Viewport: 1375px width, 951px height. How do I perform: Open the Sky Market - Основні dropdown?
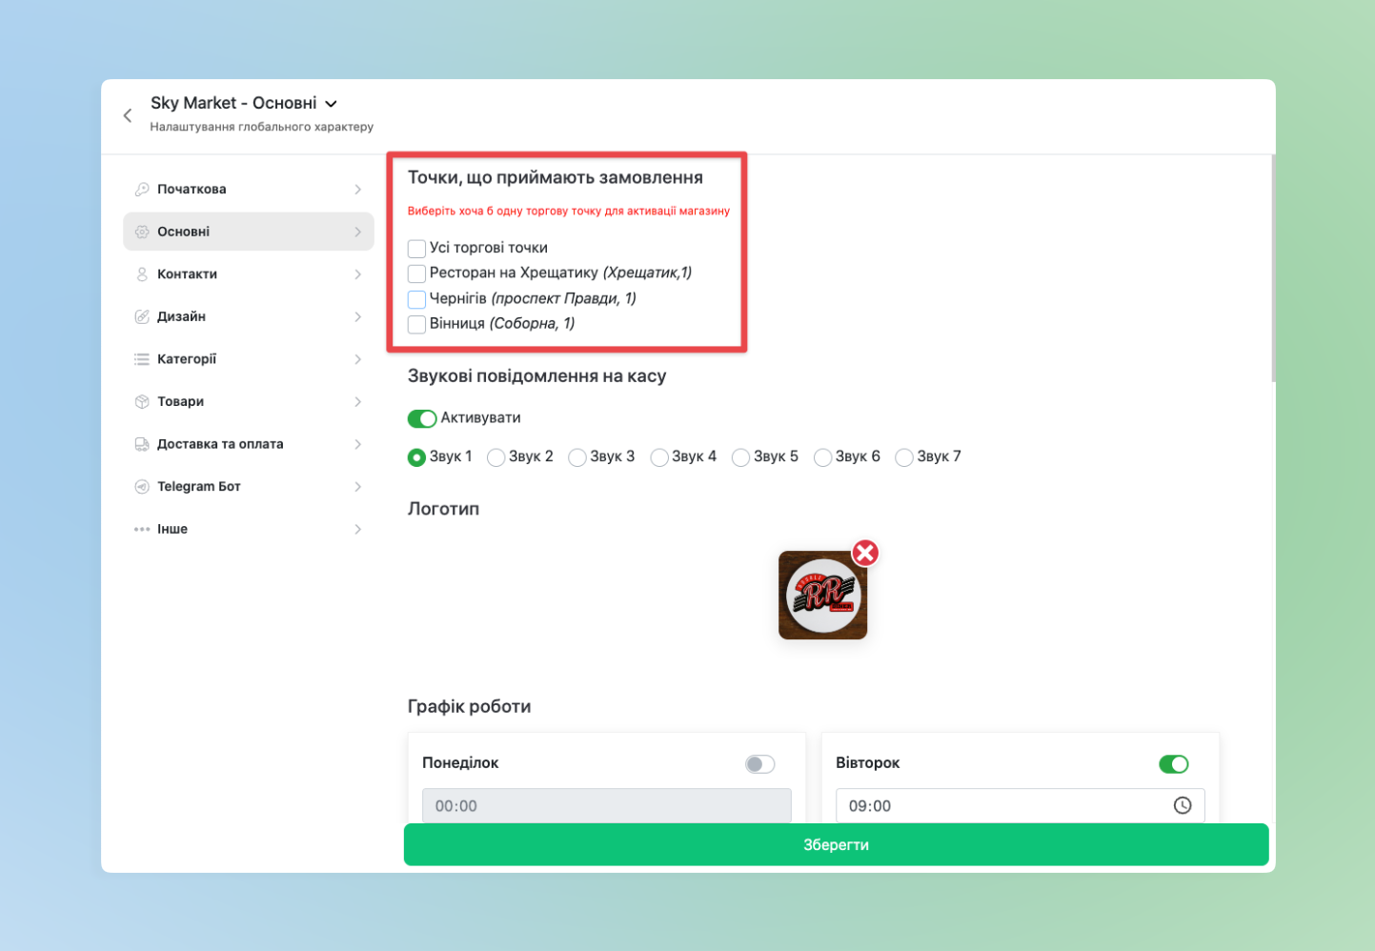click(x=331, y=104)
